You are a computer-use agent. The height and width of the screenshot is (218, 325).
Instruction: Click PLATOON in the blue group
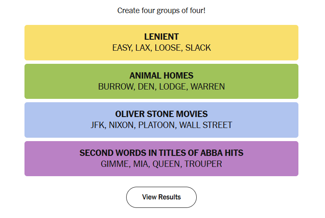pyautogui.click(x=158, y=125)
